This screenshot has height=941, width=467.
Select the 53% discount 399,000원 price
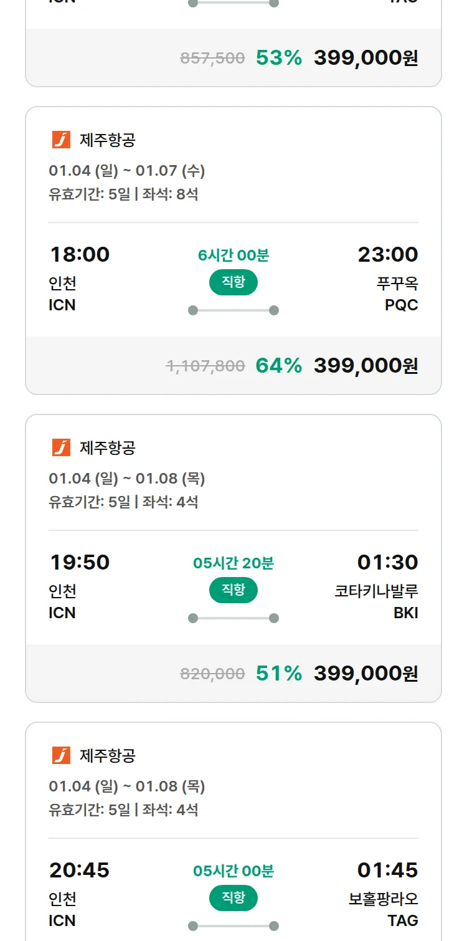(x=366, y=58)
